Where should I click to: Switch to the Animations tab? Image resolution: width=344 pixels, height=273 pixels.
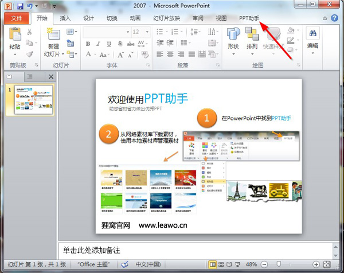135,18
